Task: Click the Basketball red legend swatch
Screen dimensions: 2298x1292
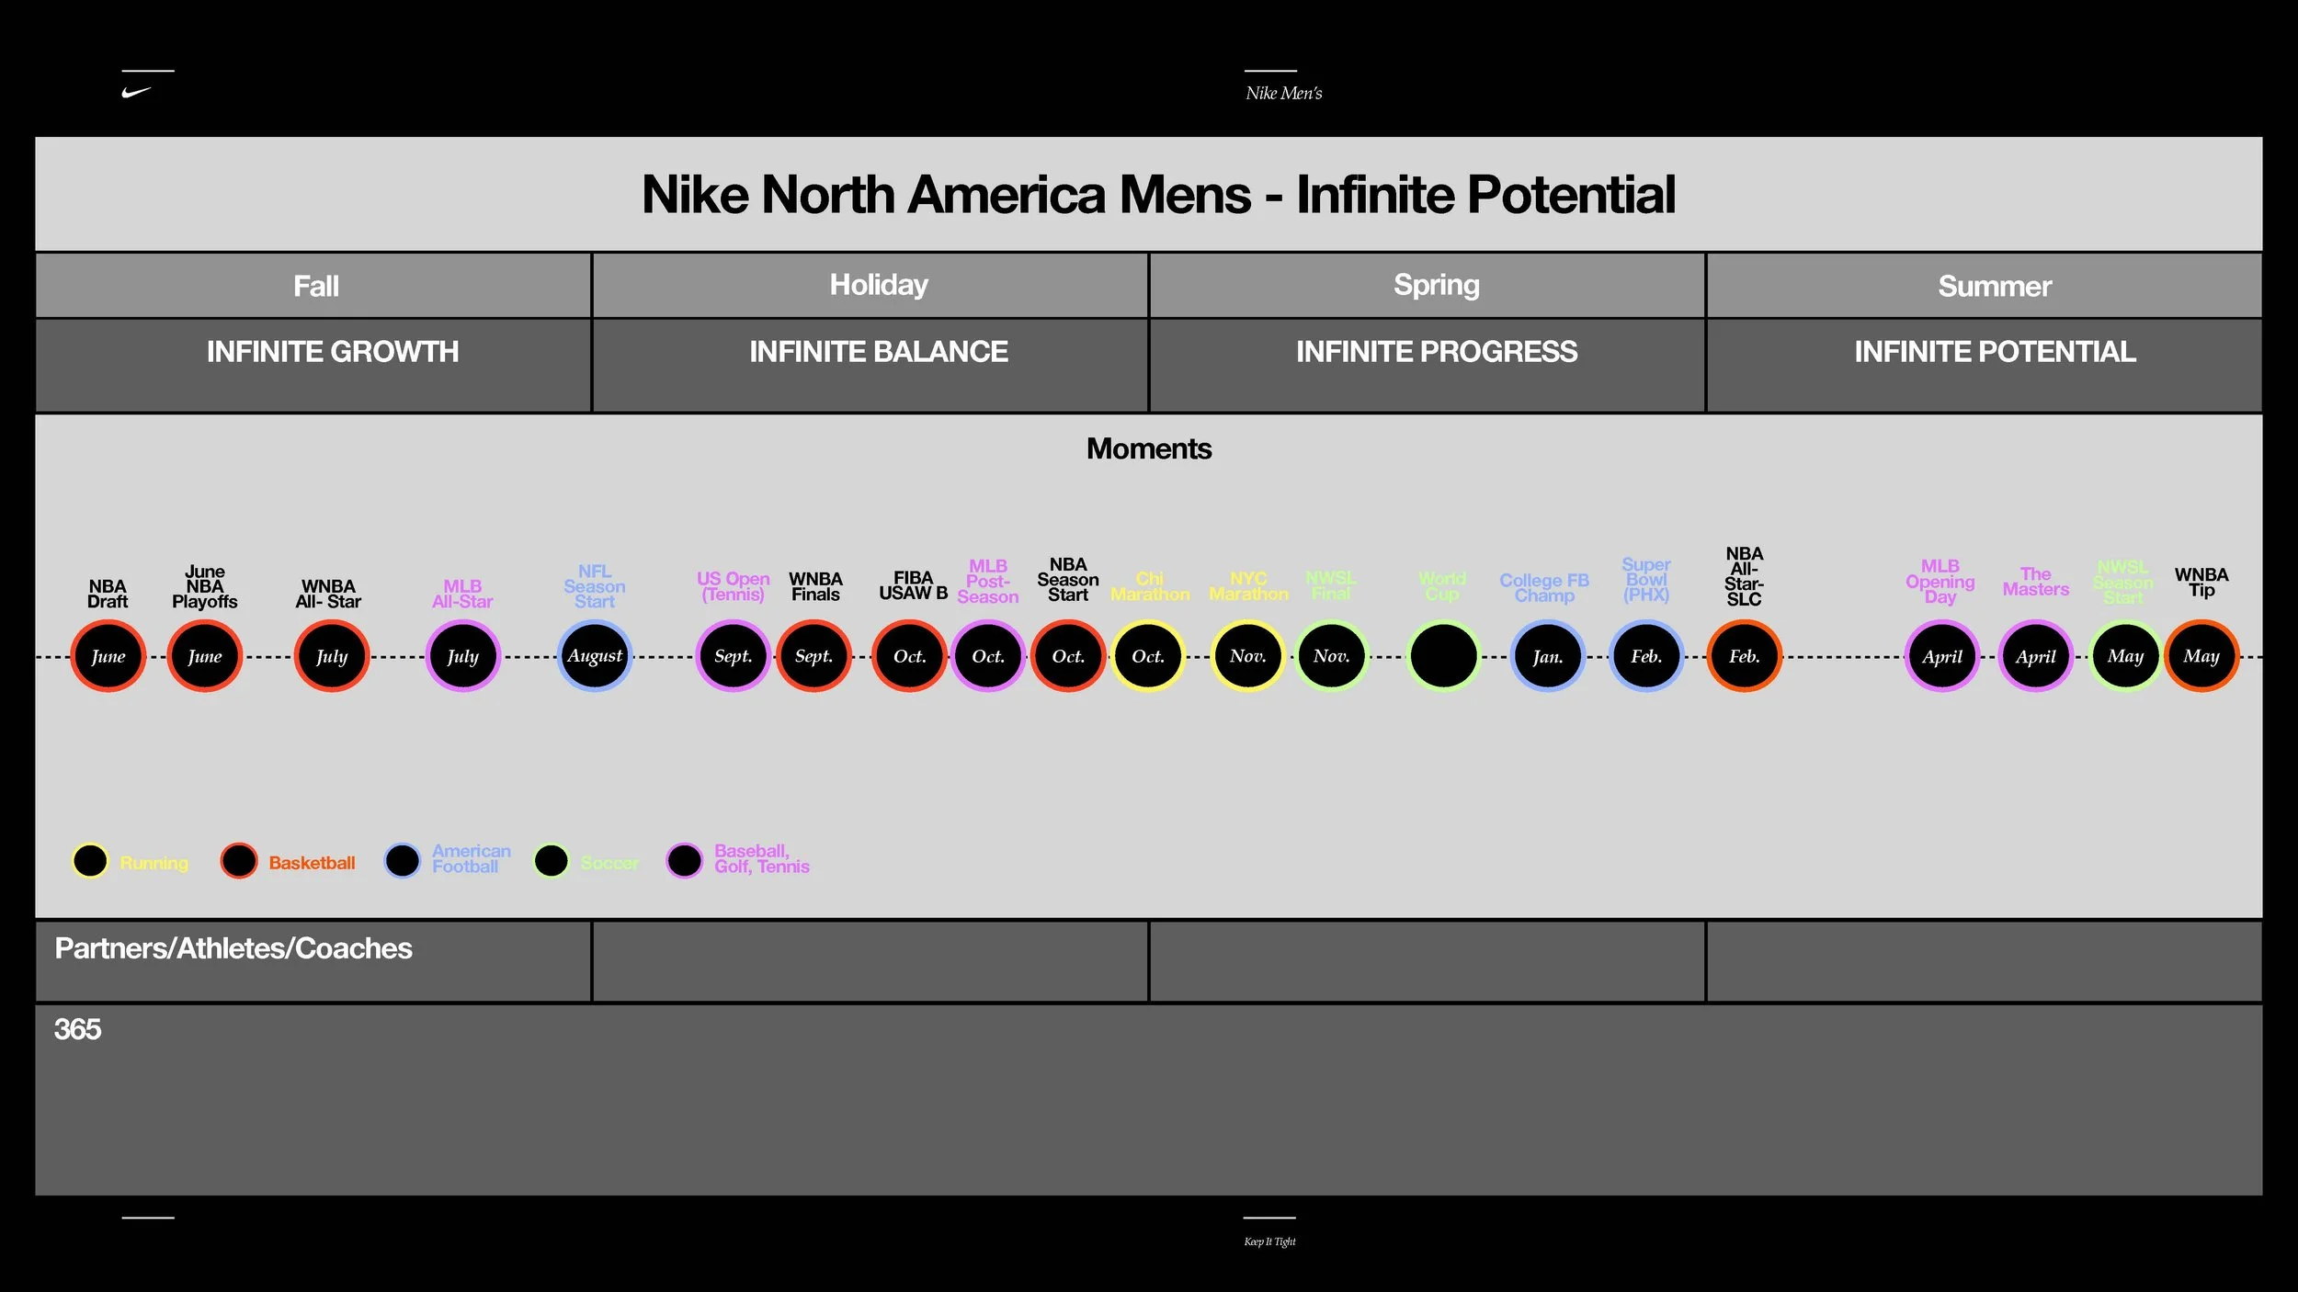Action: pos(239,861)
